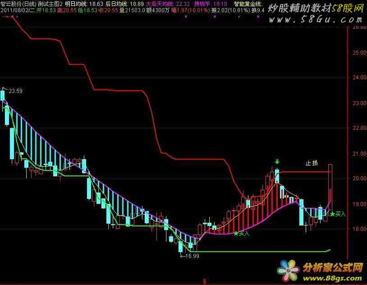Click the low price 低18.53
The height and width of the screenshot is (285, 367).
87,10
